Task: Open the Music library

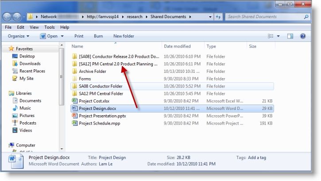Action: 25,108
